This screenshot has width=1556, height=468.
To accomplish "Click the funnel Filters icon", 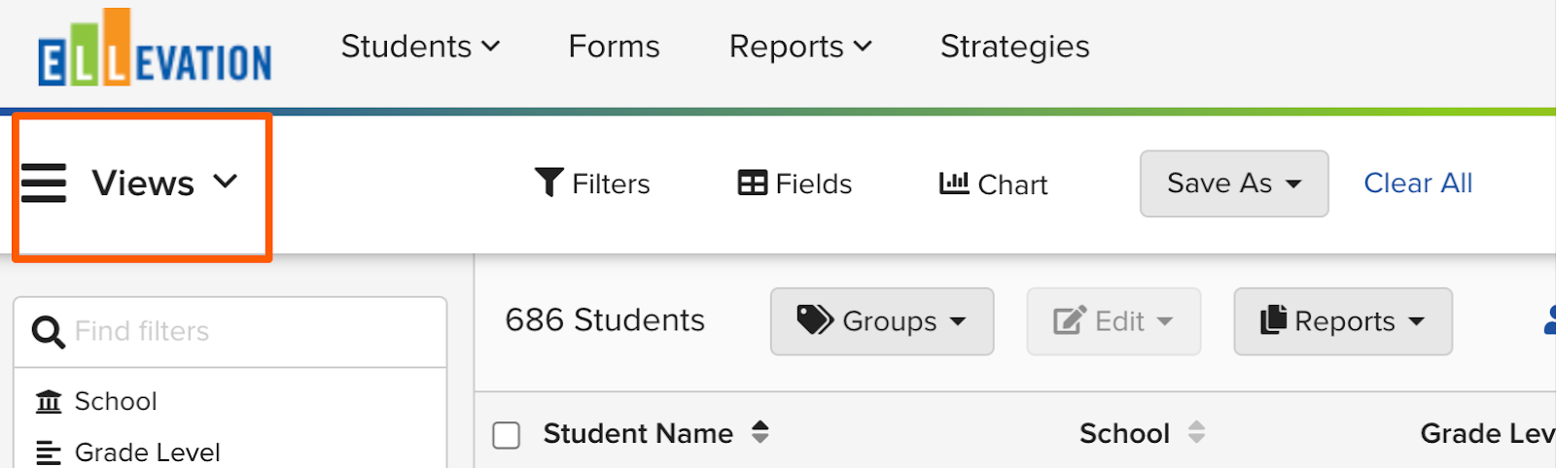I will coord(548,183).
